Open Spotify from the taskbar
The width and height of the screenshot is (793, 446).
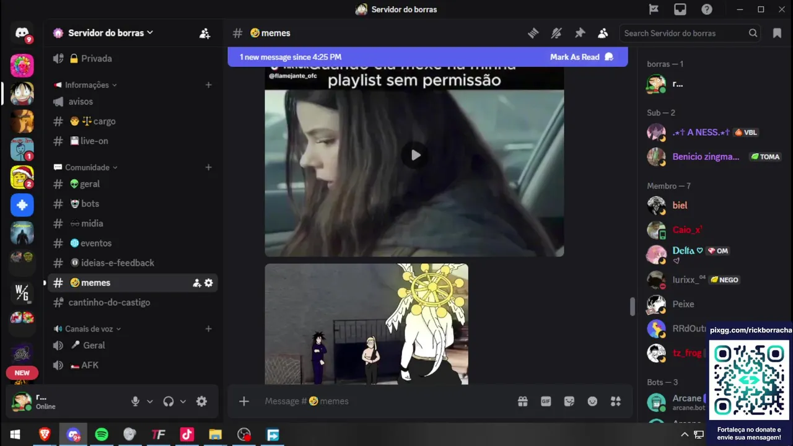[102, 435]
